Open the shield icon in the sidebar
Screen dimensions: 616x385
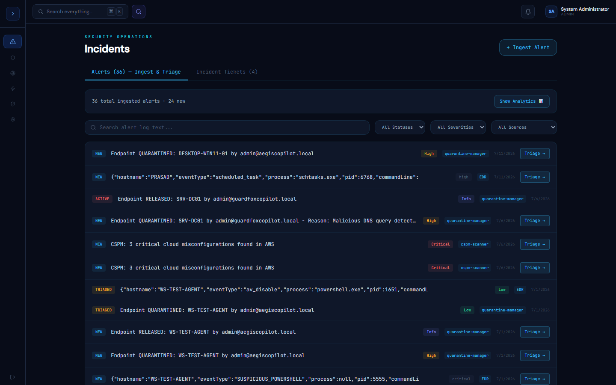tap(13, 58)
